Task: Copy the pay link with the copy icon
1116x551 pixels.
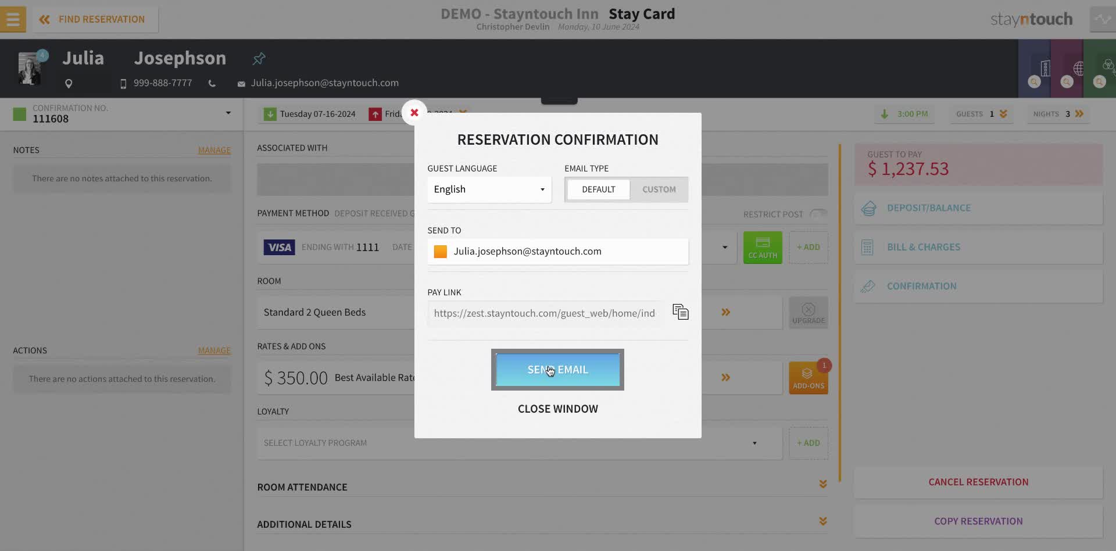Action: [680, 312]
